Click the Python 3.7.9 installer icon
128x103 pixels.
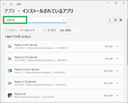tap(10, 83)
